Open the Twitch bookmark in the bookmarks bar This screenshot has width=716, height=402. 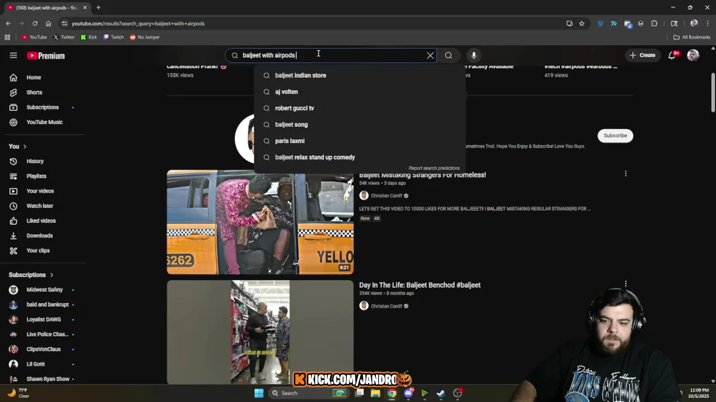(114, 37)
